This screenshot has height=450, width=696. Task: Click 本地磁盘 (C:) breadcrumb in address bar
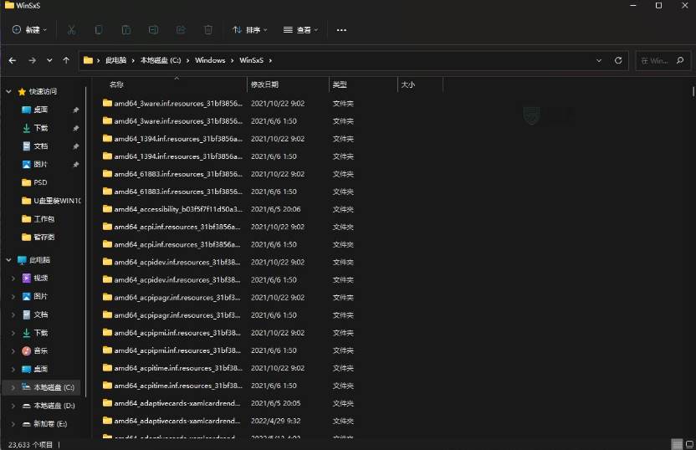click(x=161, y=60)
